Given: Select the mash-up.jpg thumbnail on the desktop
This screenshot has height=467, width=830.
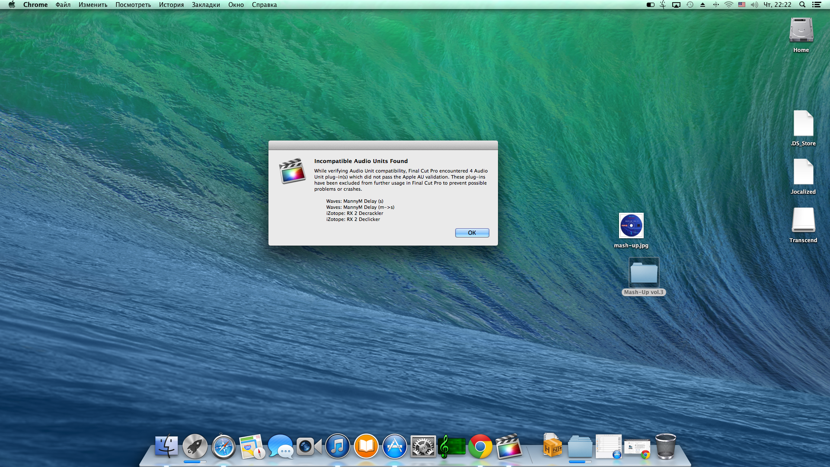Looking at the screenshot, I should click(631, 226).
